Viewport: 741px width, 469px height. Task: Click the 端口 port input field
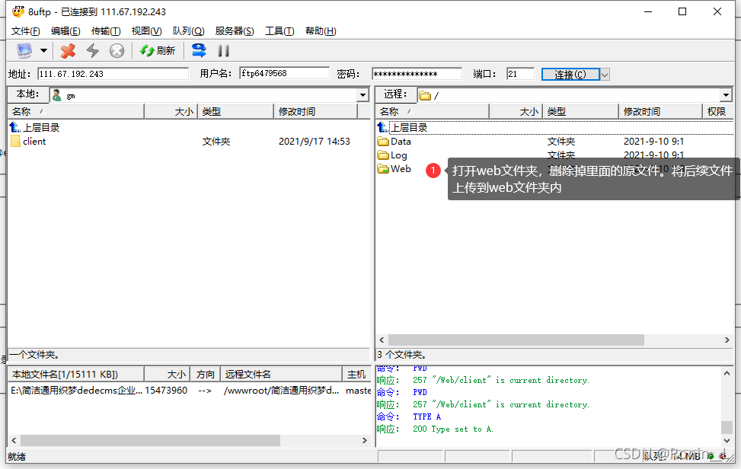click(520, 74)
